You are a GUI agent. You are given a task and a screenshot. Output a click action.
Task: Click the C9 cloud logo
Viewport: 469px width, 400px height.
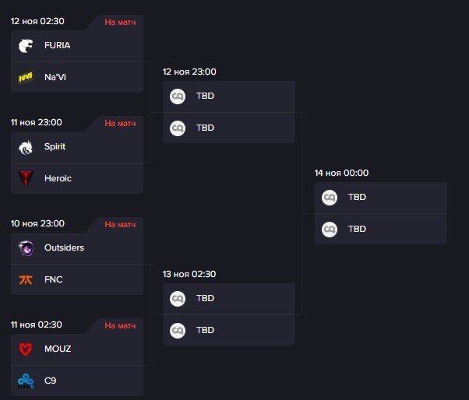click(26, 381)
